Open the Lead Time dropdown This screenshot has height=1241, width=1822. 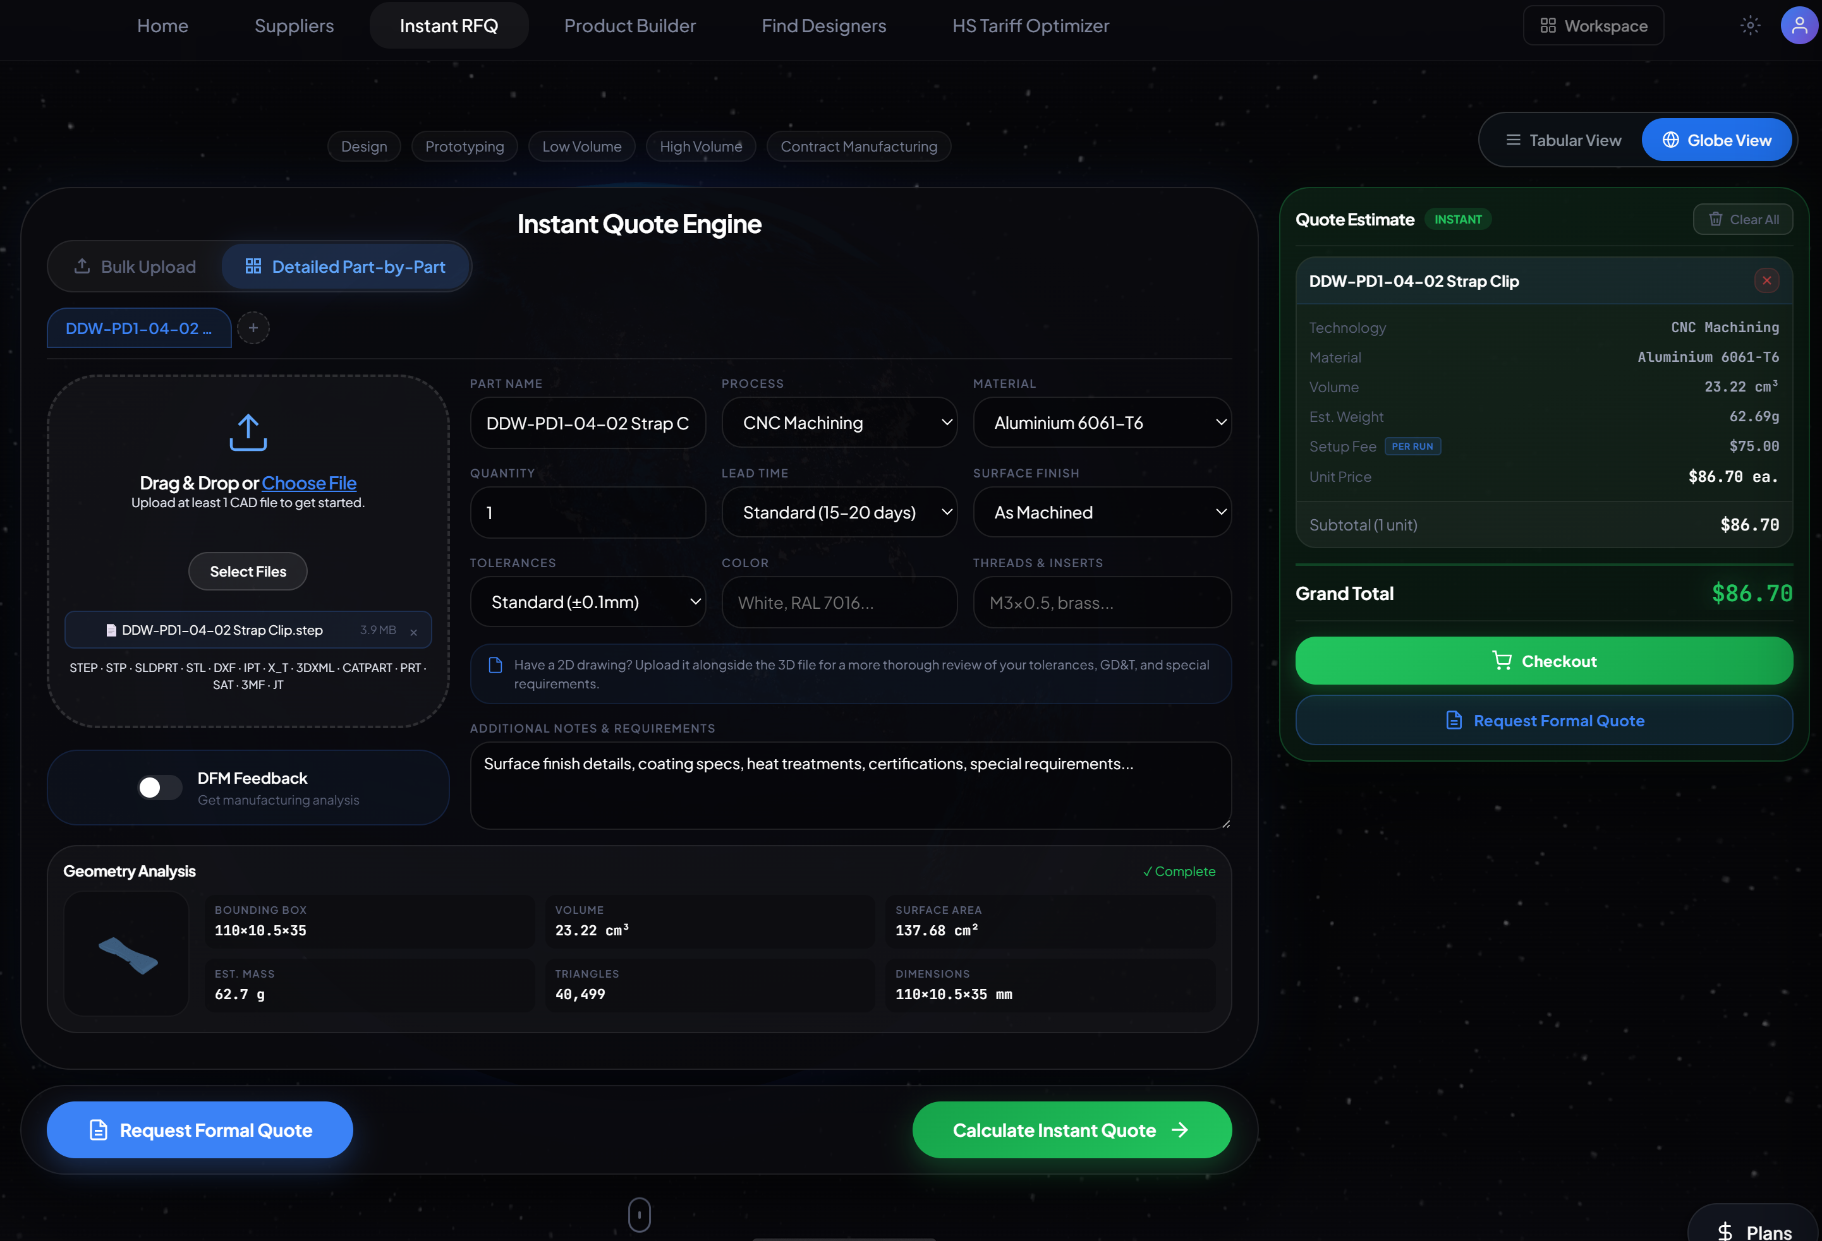point(839,512)
